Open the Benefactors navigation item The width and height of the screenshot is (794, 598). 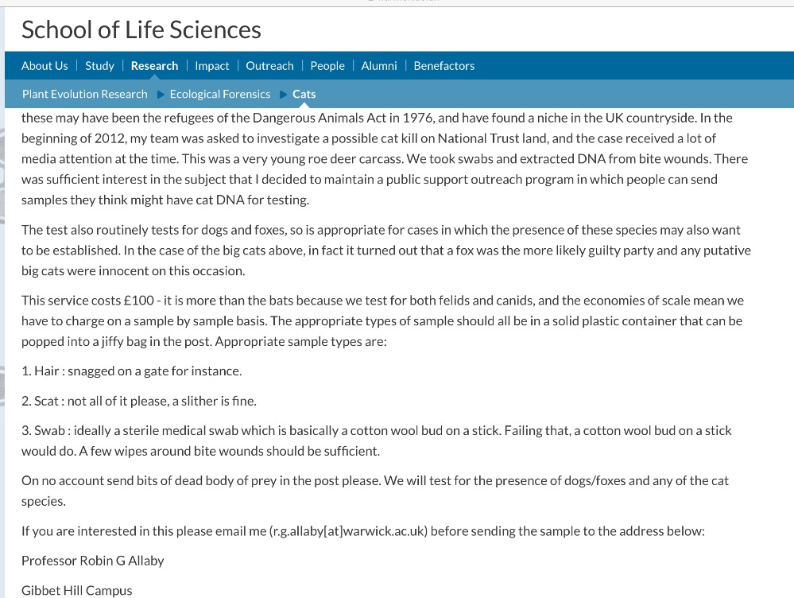(x=443, y=65)
